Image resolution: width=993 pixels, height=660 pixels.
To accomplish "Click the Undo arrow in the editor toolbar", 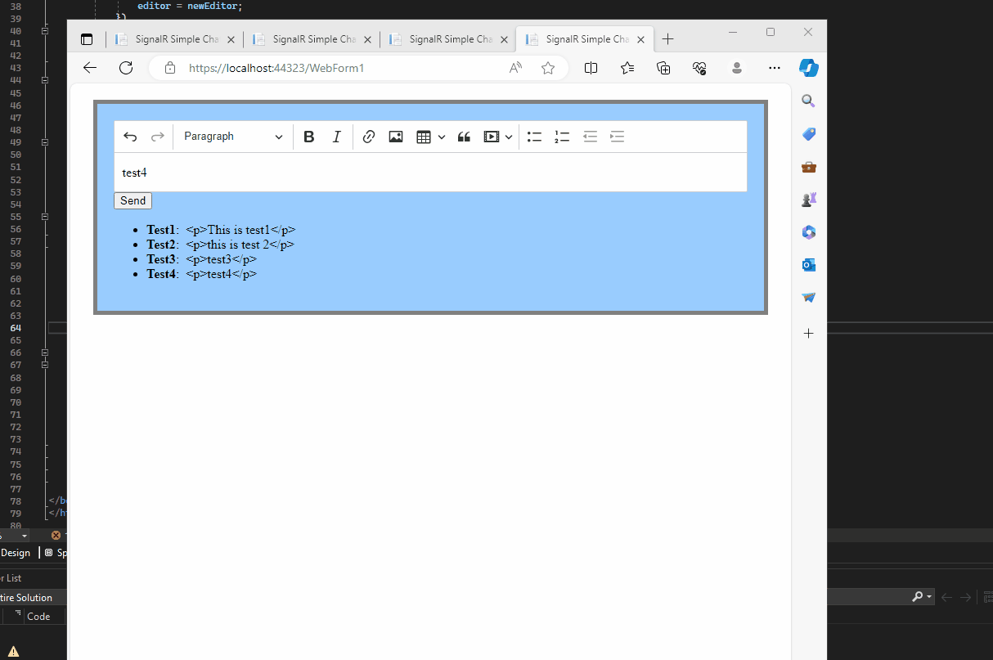I will pos(130,137).
